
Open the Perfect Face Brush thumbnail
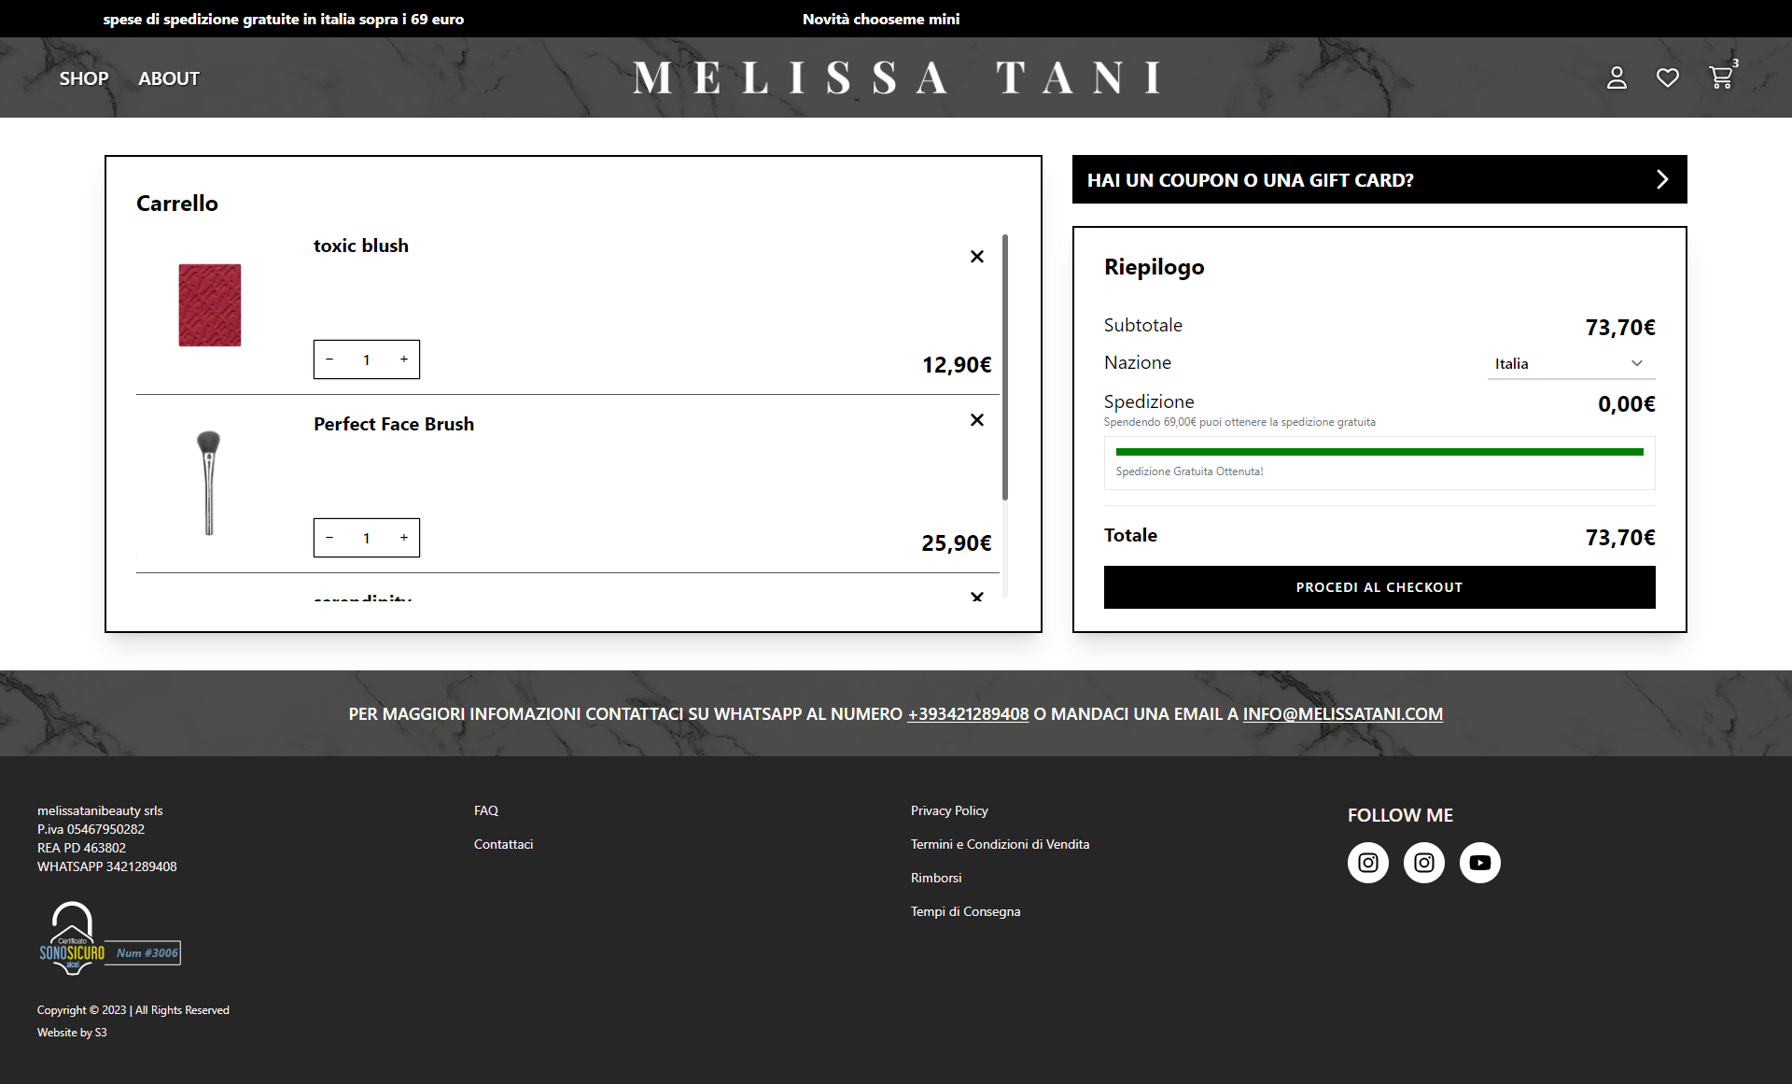209,483
